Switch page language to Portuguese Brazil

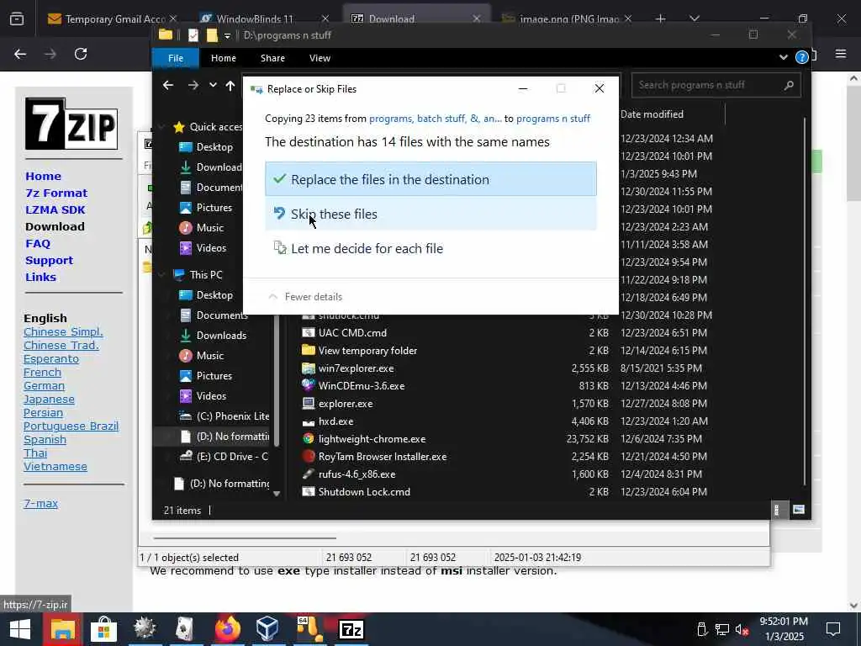pyautogui.click(x=71, y=426)
